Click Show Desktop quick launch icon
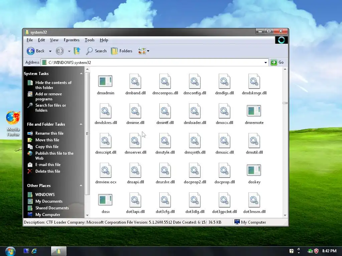This screenshot has width=342, height=256. pyautogui.click(x=26, y=251)
